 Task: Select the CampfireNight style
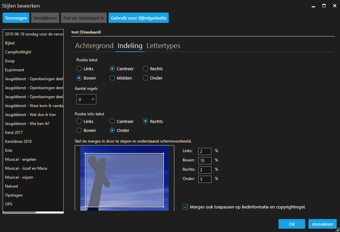point(33,52)
